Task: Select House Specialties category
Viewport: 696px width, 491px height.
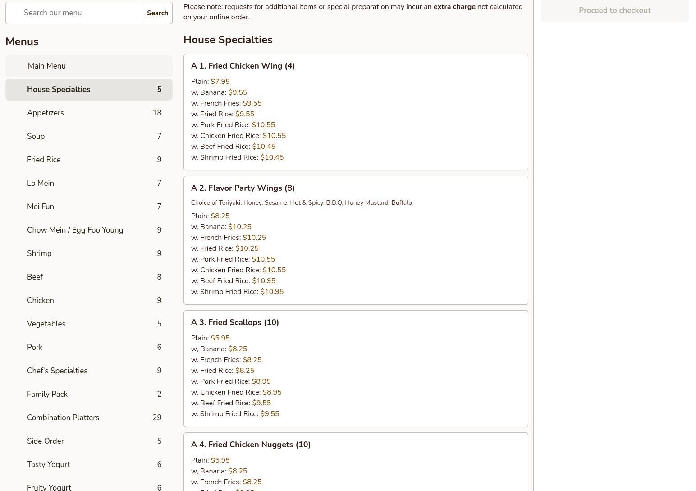Action: pos(89,90)
